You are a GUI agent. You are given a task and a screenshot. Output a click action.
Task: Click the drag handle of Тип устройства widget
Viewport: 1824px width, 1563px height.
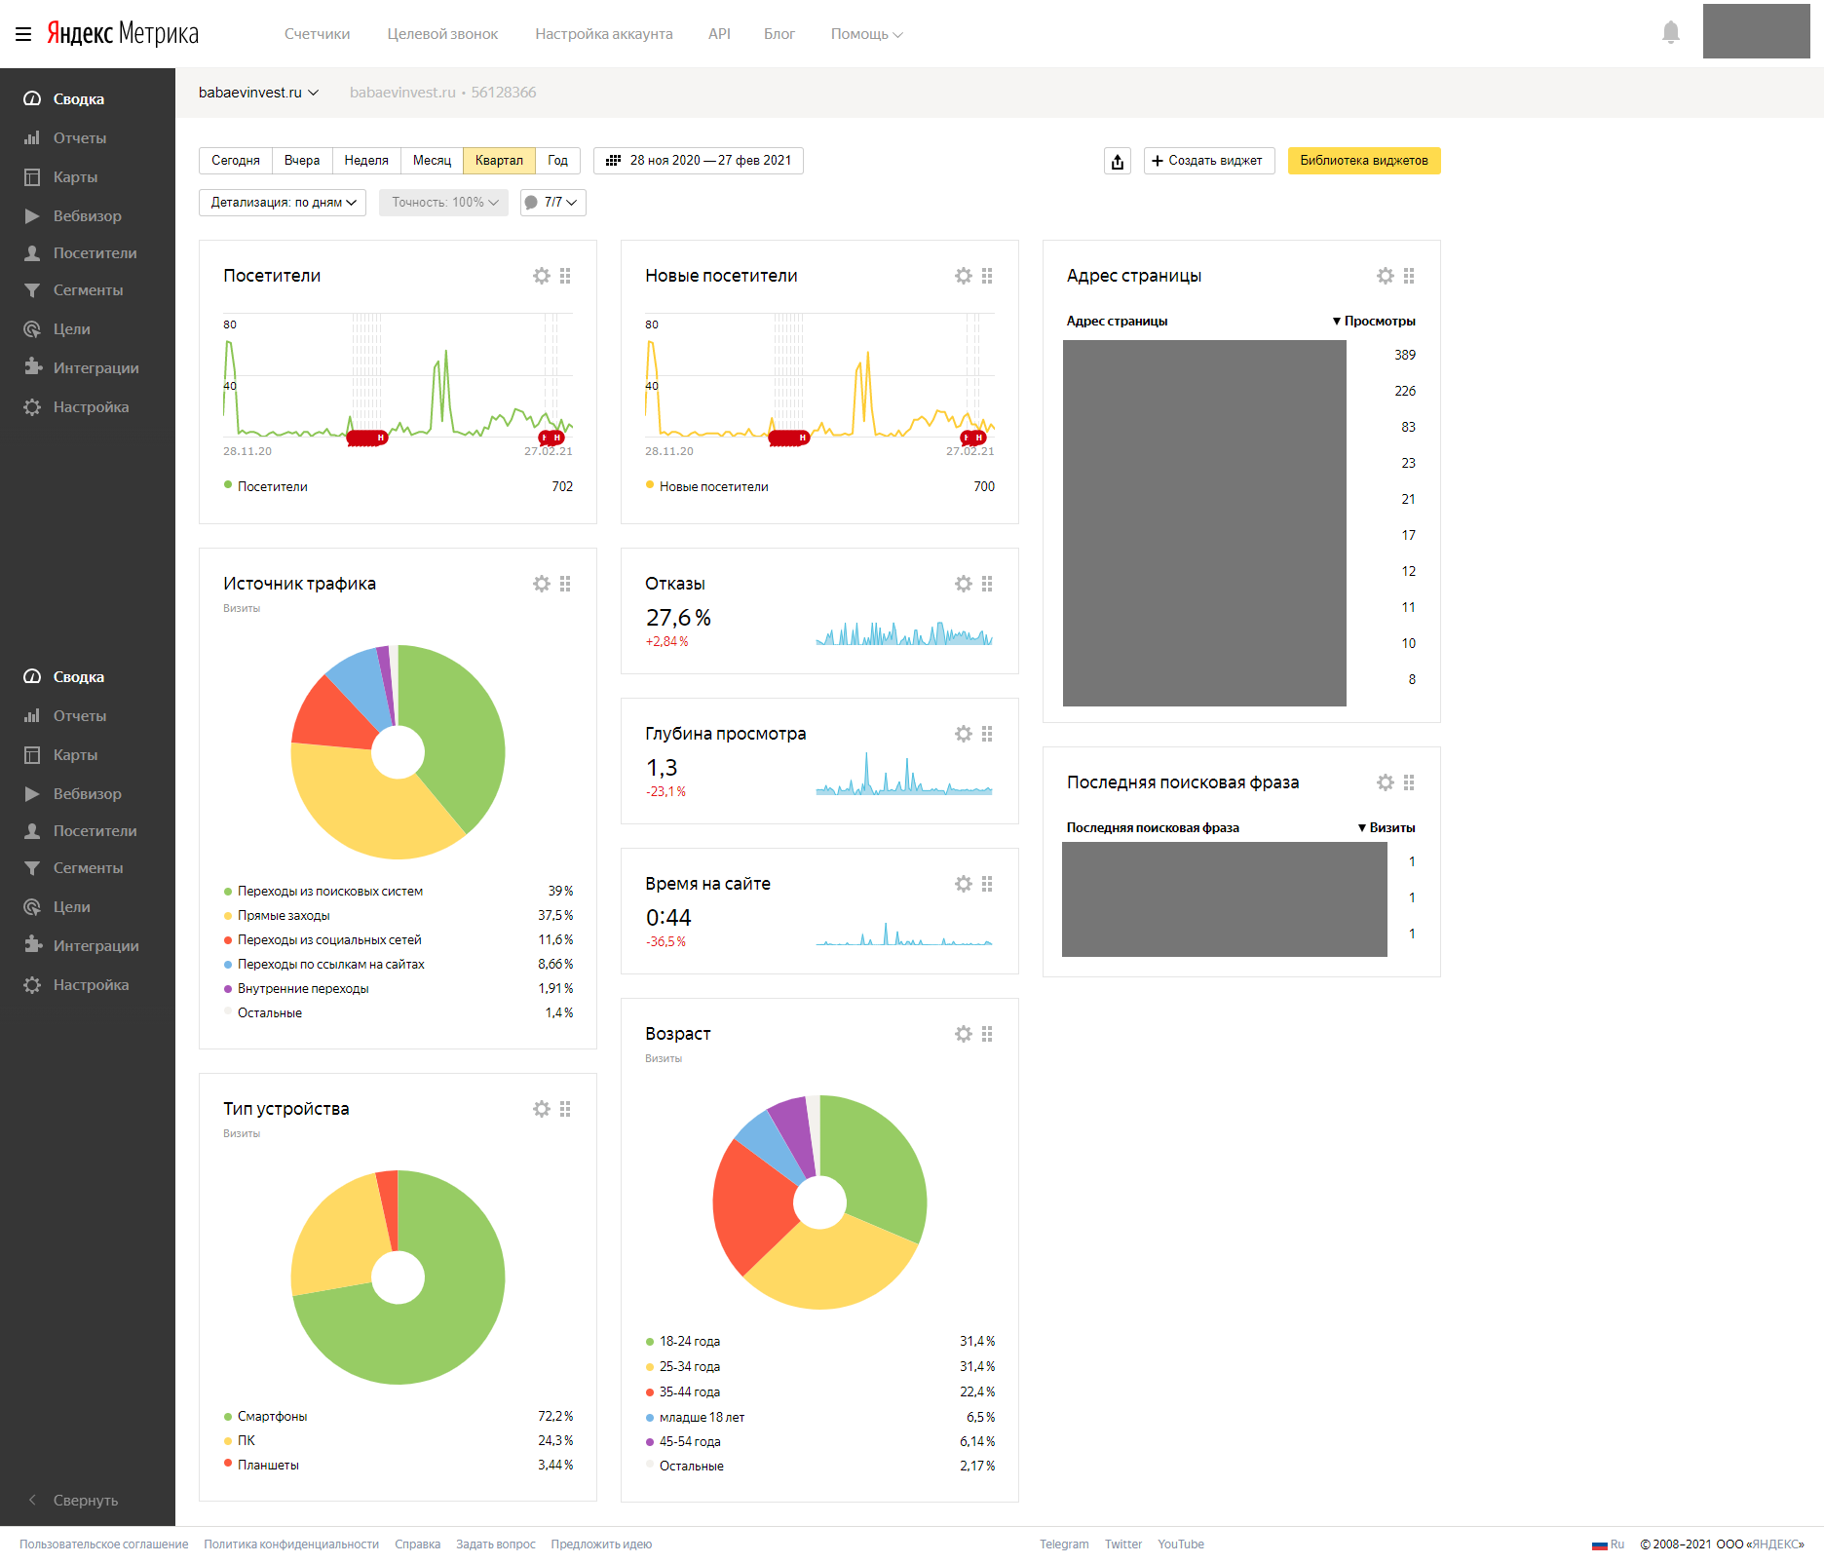(565, 1109)
